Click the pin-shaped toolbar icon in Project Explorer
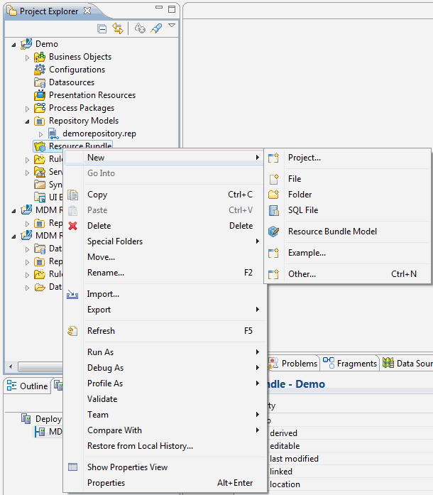The height and width of the screenshot is (495, 433). point(157,28)
